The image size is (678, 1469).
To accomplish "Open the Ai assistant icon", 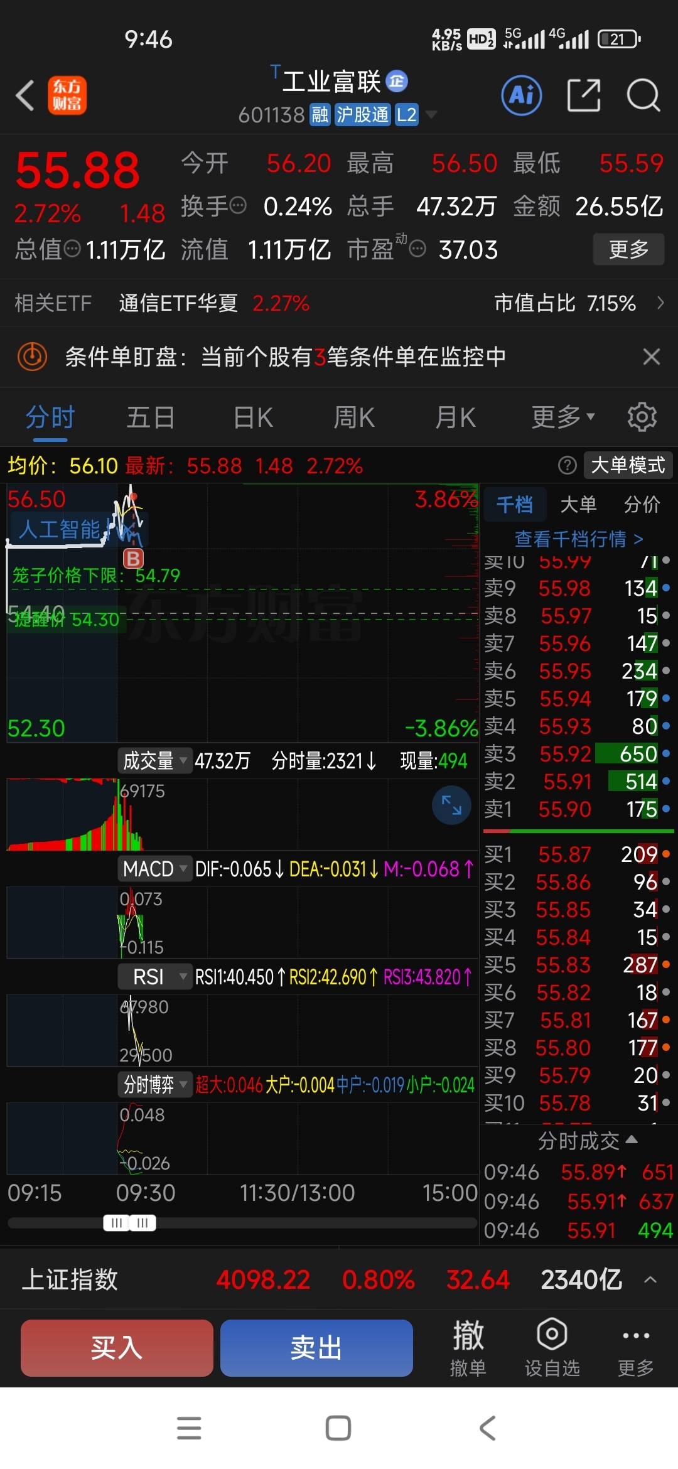I will tap(522, 95).
